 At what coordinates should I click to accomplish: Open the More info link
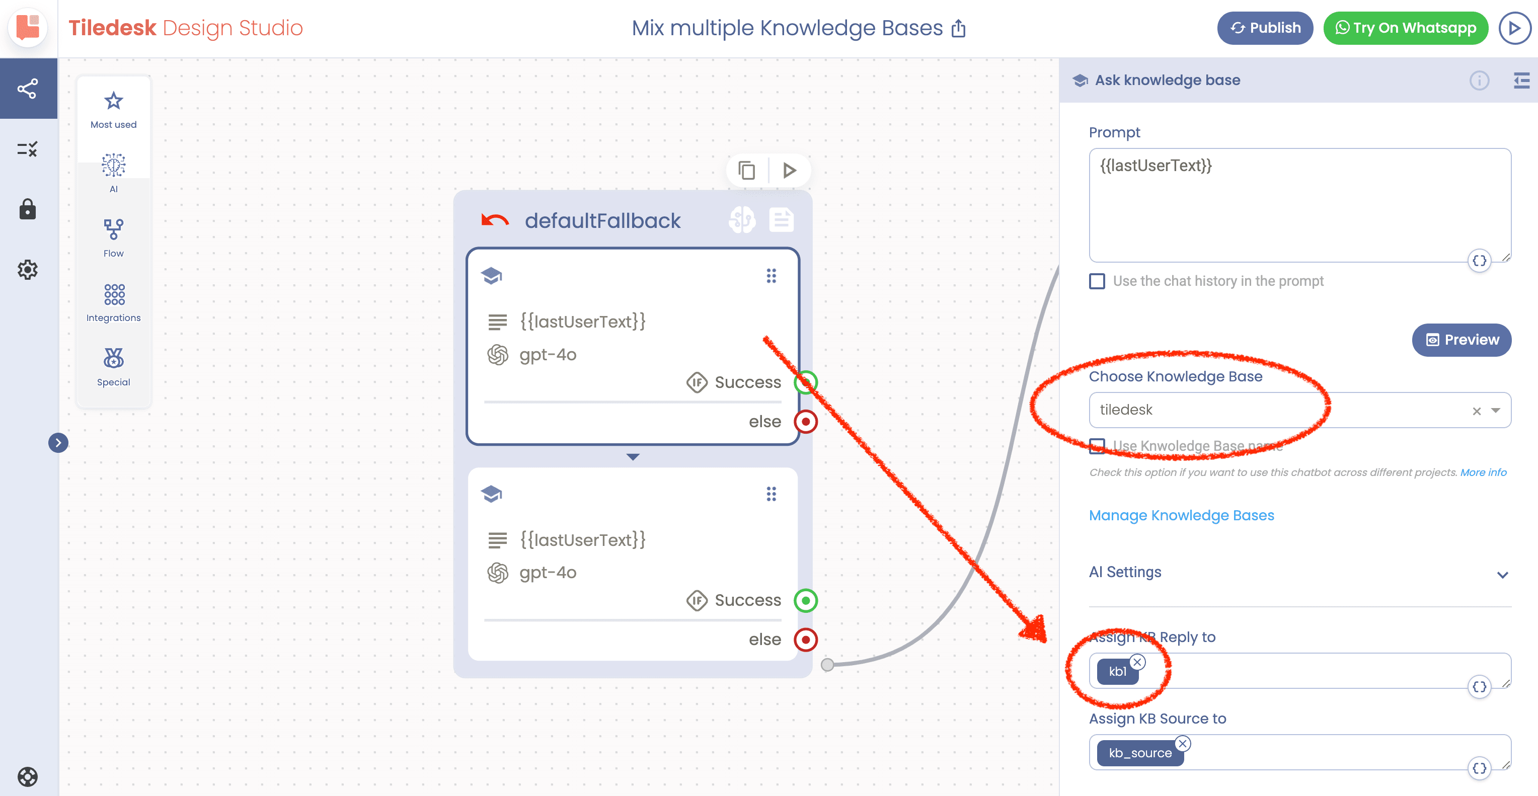click(x=1483, y=472)
